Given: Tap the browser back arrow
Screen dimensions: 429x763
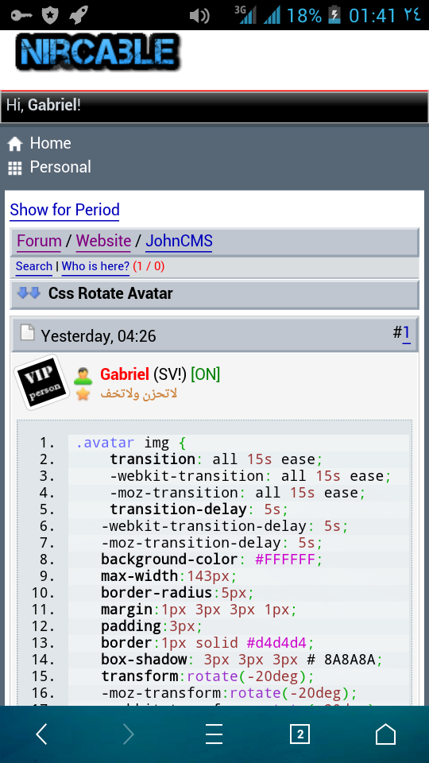Looking at the screenshot, I should [42, 734].
